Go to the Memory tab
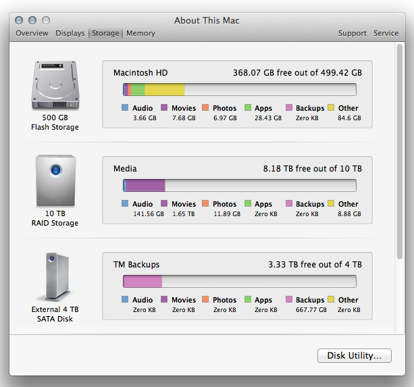Viewport: 414px width, 387px height. pos(140,33)
